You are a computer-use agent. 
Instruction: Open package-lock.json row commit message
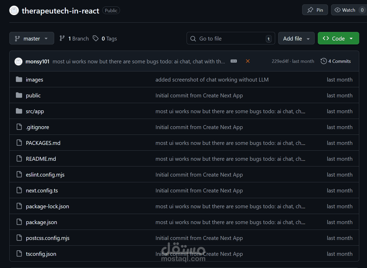[230, 206]
